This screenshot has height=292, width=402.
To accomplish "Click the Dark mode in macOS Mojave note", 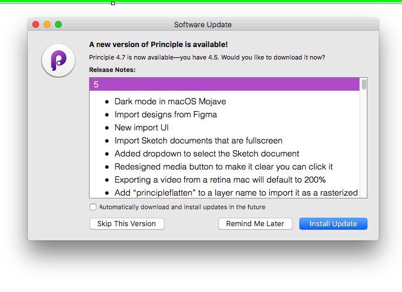I will click(x=170, y=101).
